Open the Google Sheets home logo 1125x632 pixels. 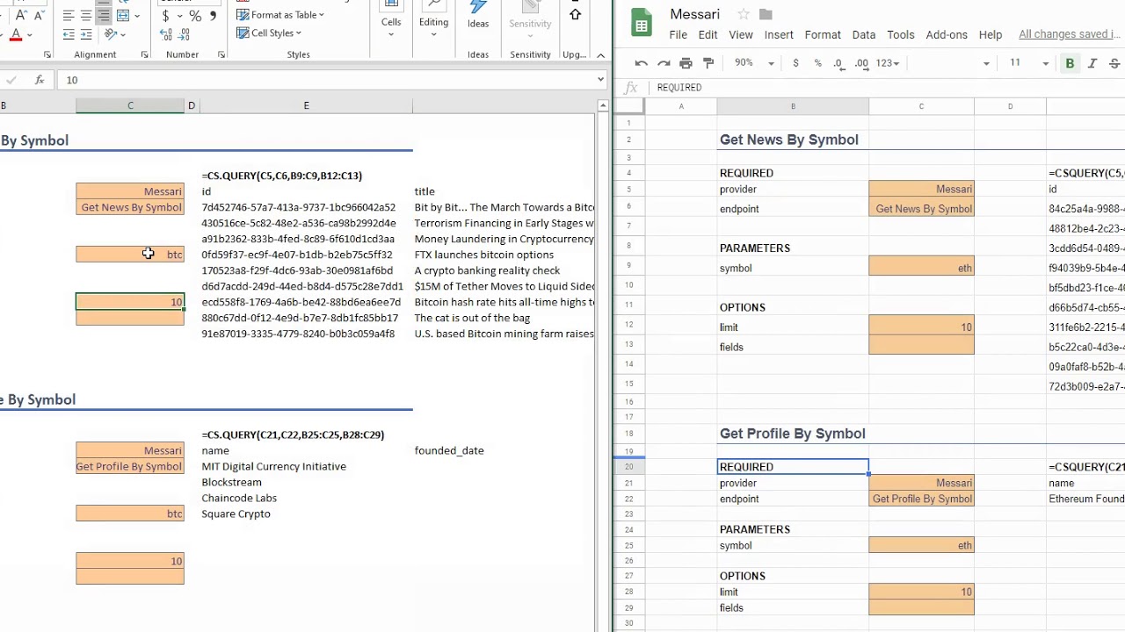tap(642, 24)
